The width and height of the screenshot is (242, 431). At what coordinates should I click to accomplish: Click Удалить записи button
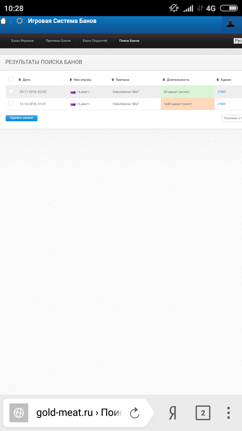point(22,118)
